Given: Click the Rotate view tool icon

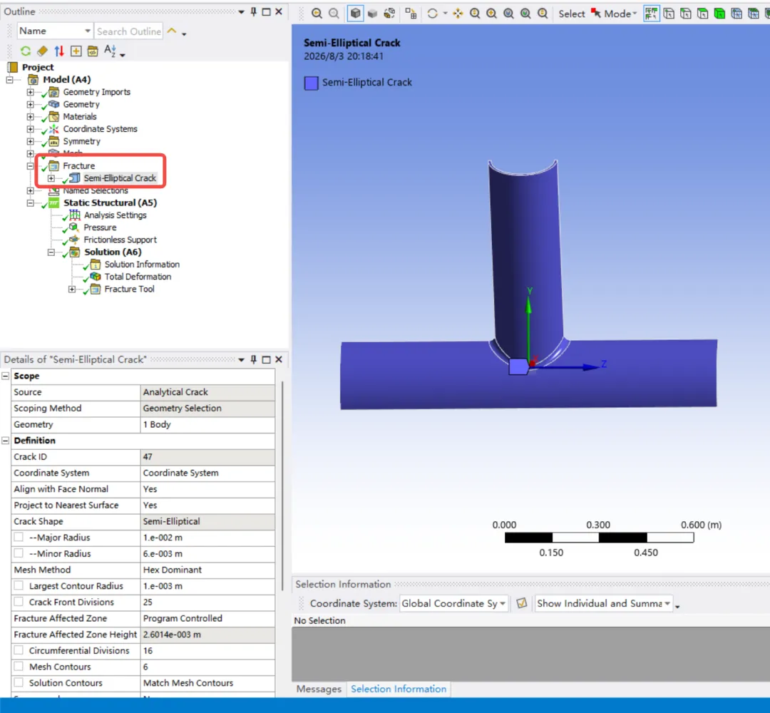Looking at the screenshot, I should pos(432,14).
